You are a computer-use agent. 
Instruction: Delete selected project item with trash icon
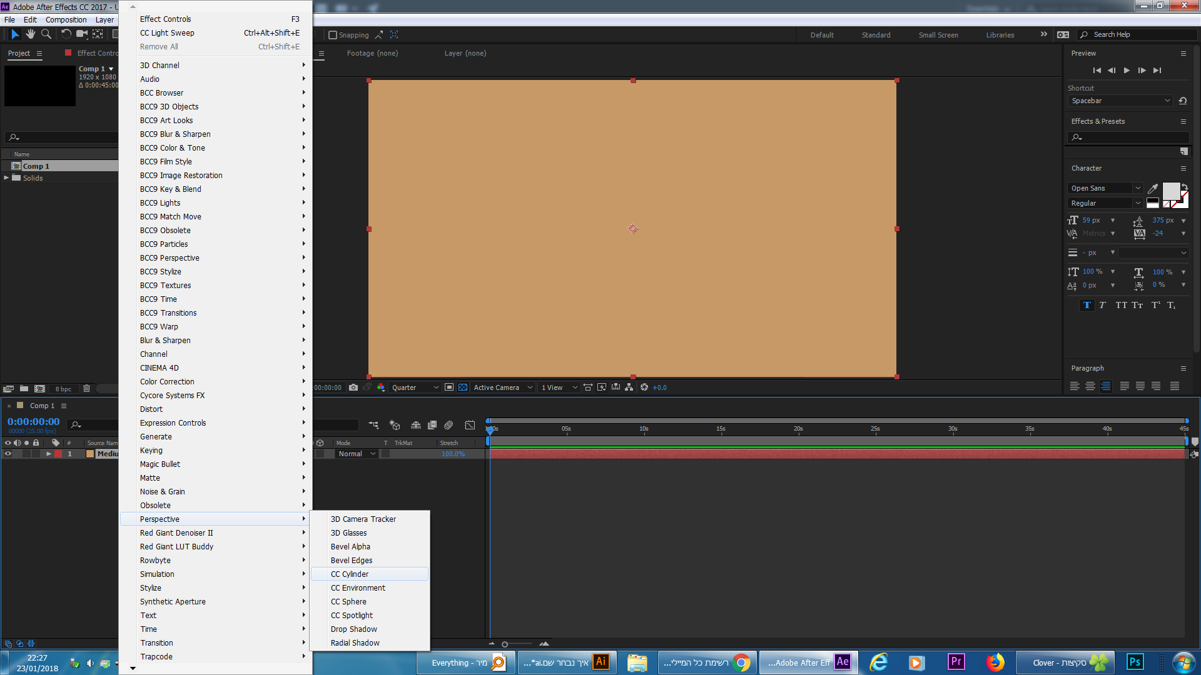pos(86,389)
